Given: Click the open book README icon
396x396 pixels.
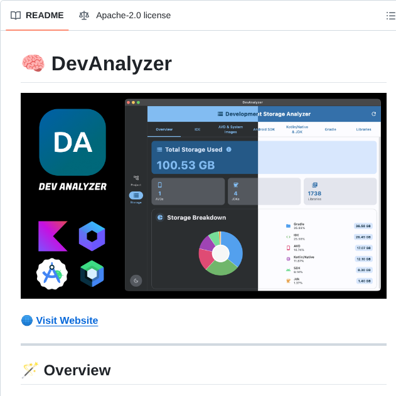Looking at the screenshot, I should [x=16, y=16].
